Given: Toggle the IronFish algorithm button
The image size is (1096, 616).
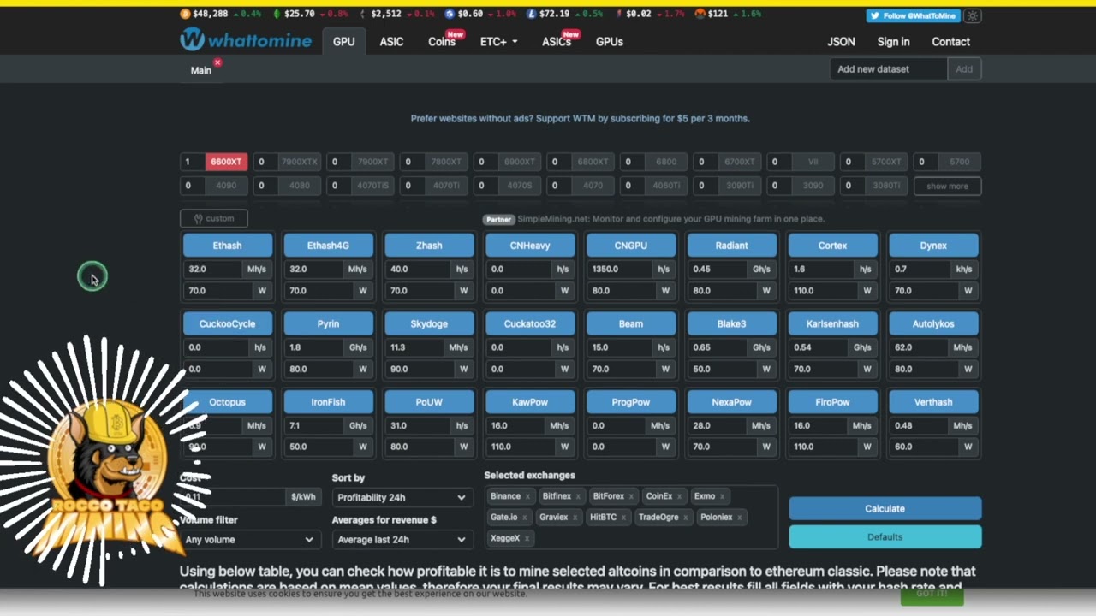Looking at the screenshot, I should (328, 402).
